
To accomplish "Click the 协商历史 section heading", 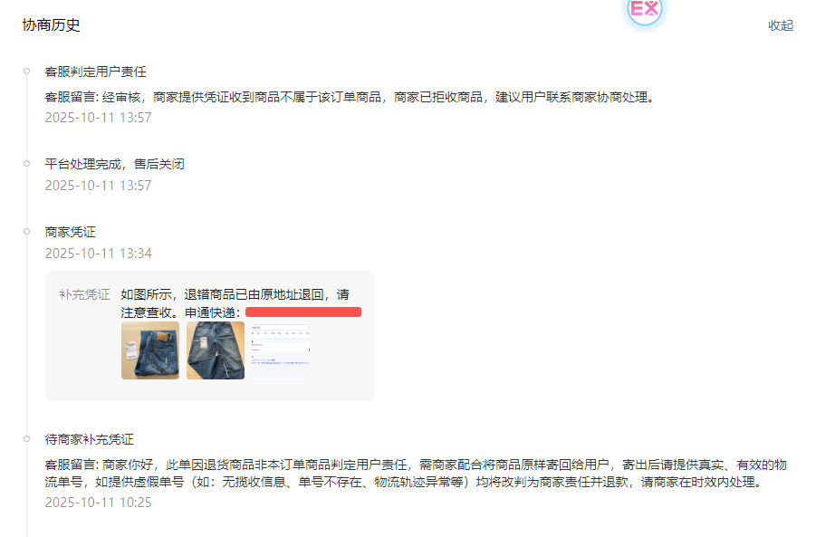I will tap(51, 25).
